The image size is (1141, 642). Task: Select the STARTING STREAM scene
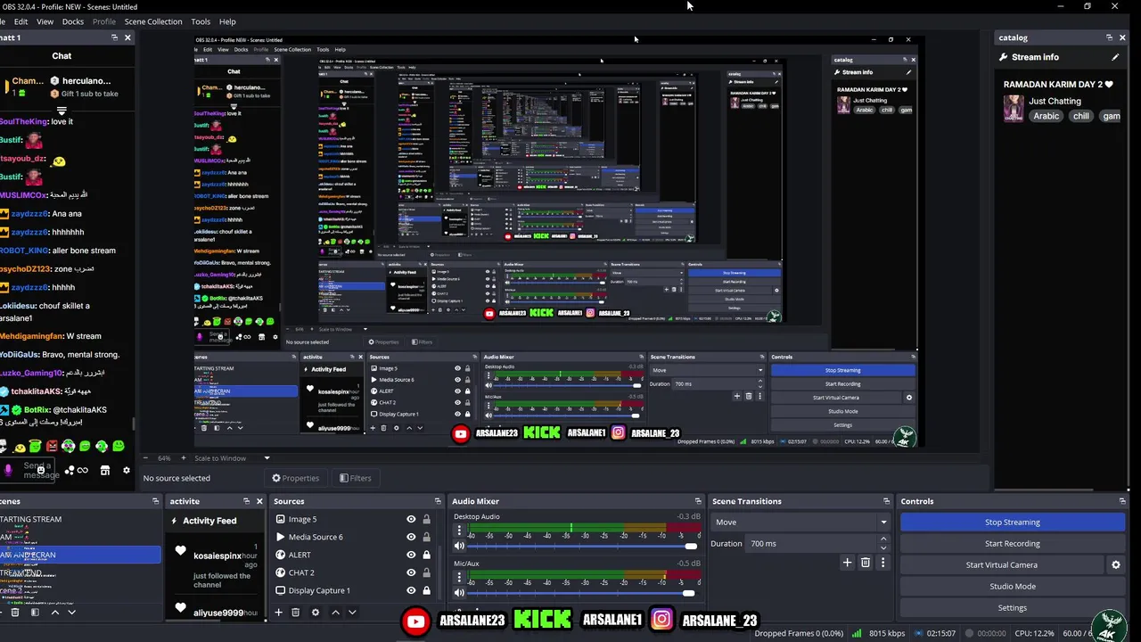[78, 519]
